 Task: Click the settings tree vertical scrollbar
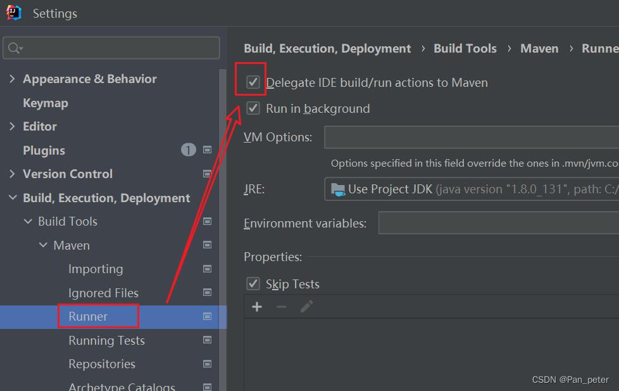point(223,229)
